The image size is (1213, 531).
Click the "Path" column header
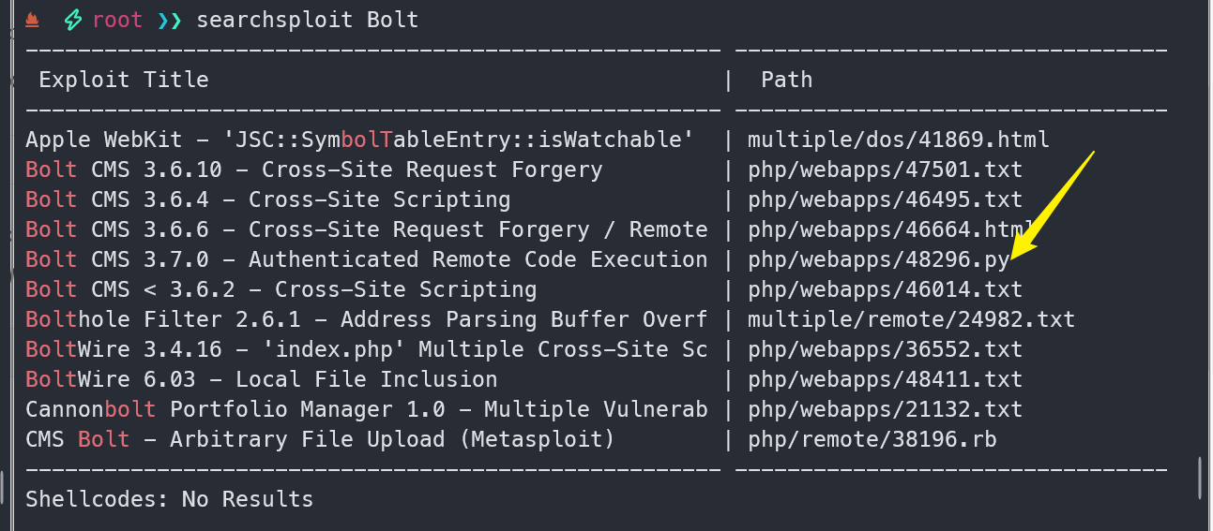click(x=786, y=80)
